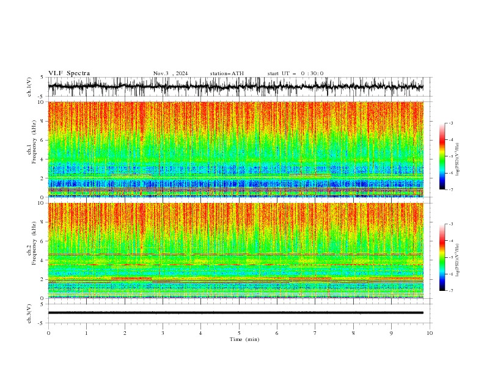Screen dimensions: 484x374
Task: Click the ch.1 spectrogram color scale bar
Action: pyautogui.click(x=442, y=156)
